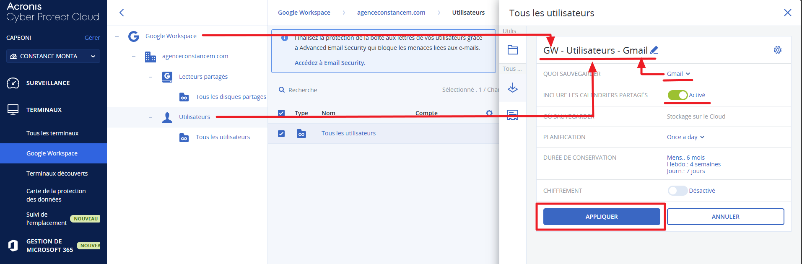Collapse the Utilisateurs tree node

coord(151,117)
